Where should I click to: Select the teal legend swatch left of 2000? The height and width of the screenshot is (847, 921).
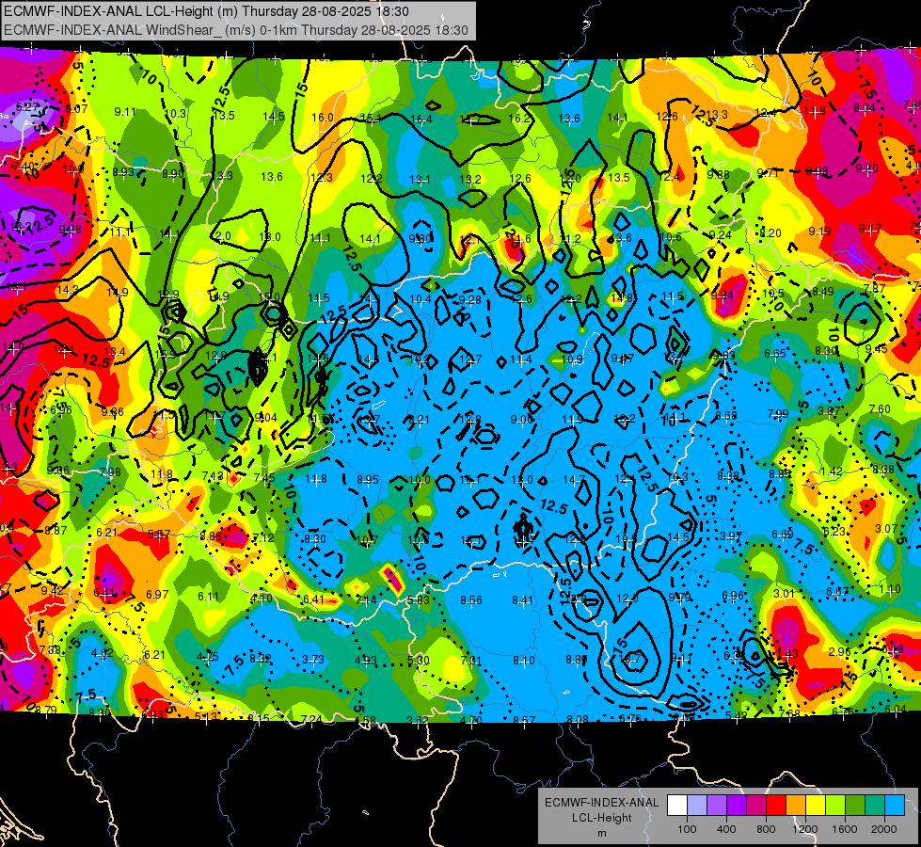pyautogui.click(x=875, y=806)
